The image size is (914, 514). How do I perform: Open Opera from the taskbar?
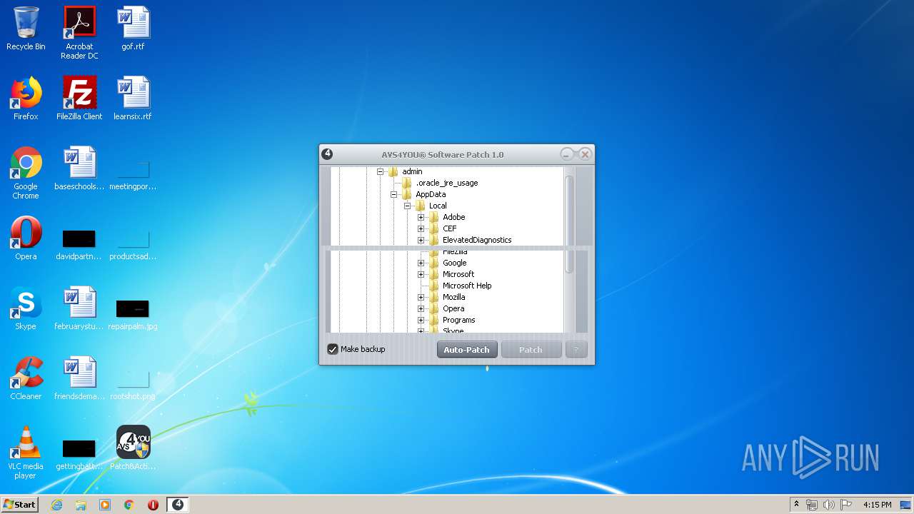pyautogui.click(x=154, y=505)
